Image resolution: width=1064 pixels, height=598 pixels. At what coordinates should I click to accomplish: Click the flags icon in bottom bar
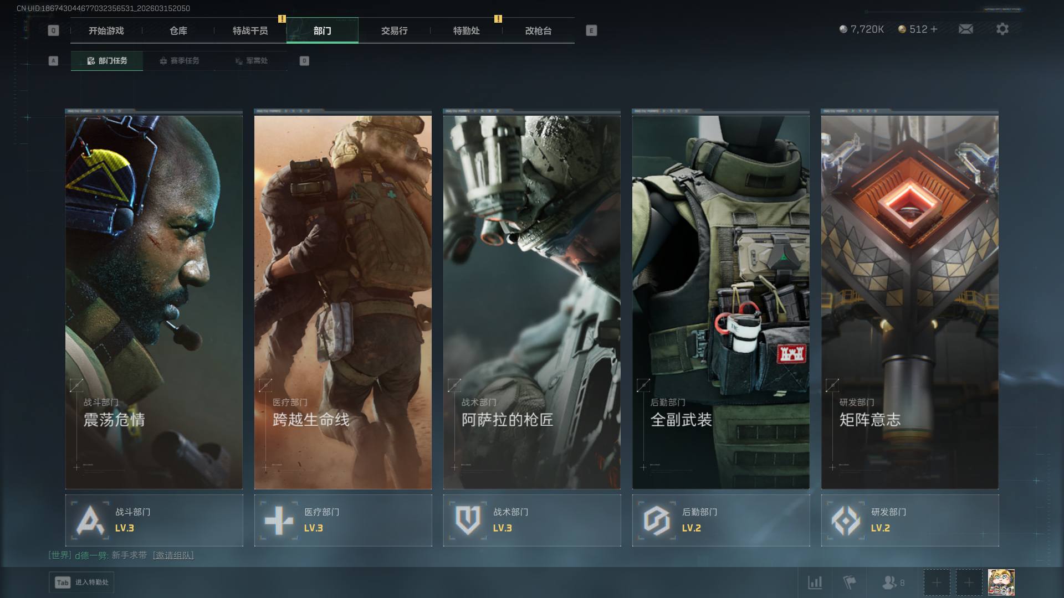pyautogui.click(x=849, y=582)
